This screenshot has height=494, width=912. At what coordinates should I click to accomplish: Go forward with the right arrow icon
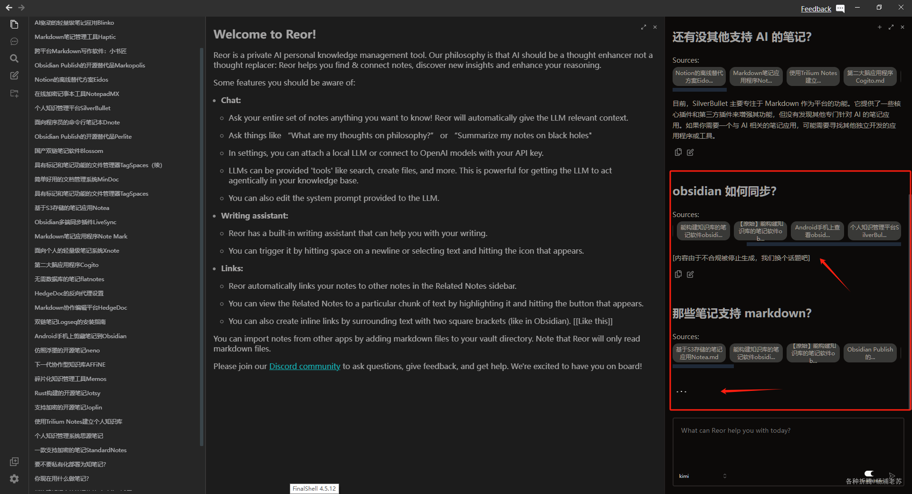pos(21,8)
